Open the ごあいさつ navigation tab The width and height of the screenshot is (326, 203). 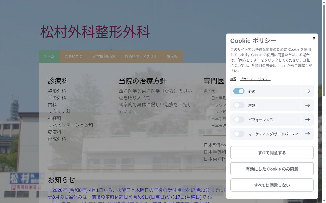click(74, 56)
